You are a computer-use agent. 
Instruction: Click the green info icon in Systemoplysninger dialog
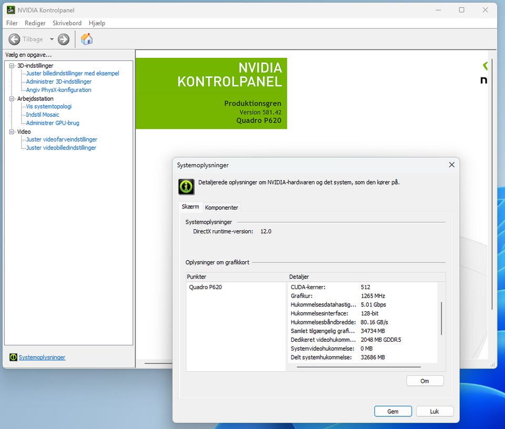(x=186, y=187)
